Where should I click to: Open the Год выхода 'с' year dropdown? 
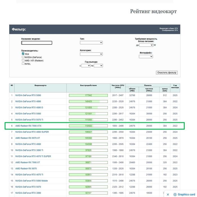(x=86, y=66)
